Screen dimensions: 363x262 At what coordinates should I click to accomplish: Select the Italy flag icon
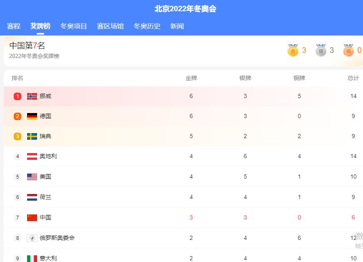pyautogui.click(x=32, y=258)
